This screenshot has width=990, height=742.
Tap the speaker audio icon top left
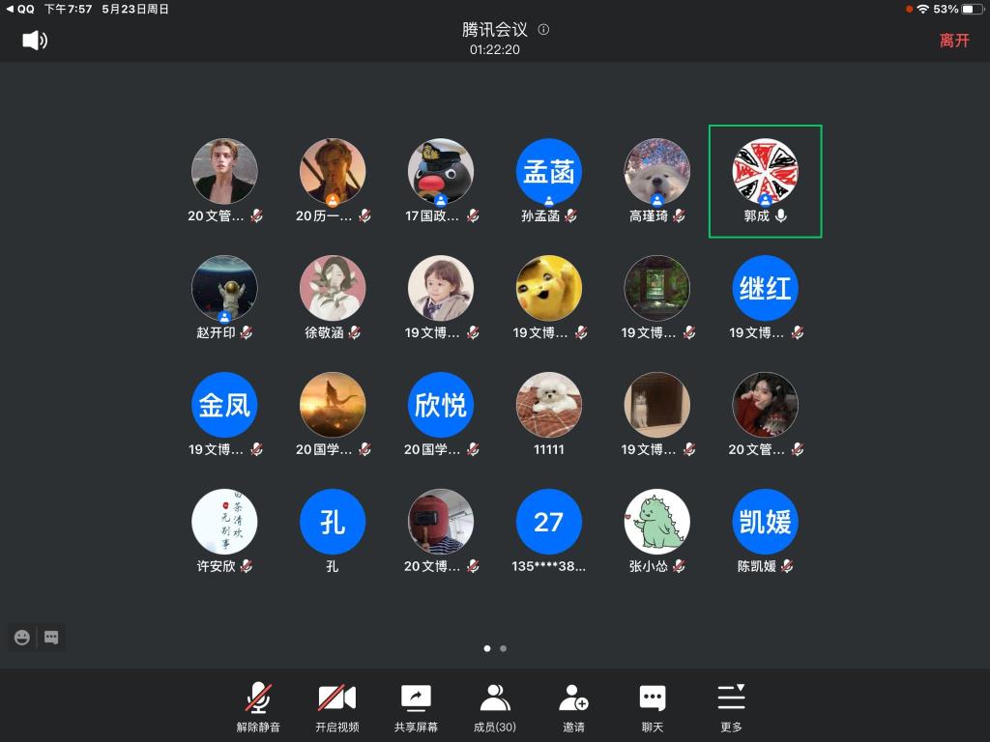point(35,41)
